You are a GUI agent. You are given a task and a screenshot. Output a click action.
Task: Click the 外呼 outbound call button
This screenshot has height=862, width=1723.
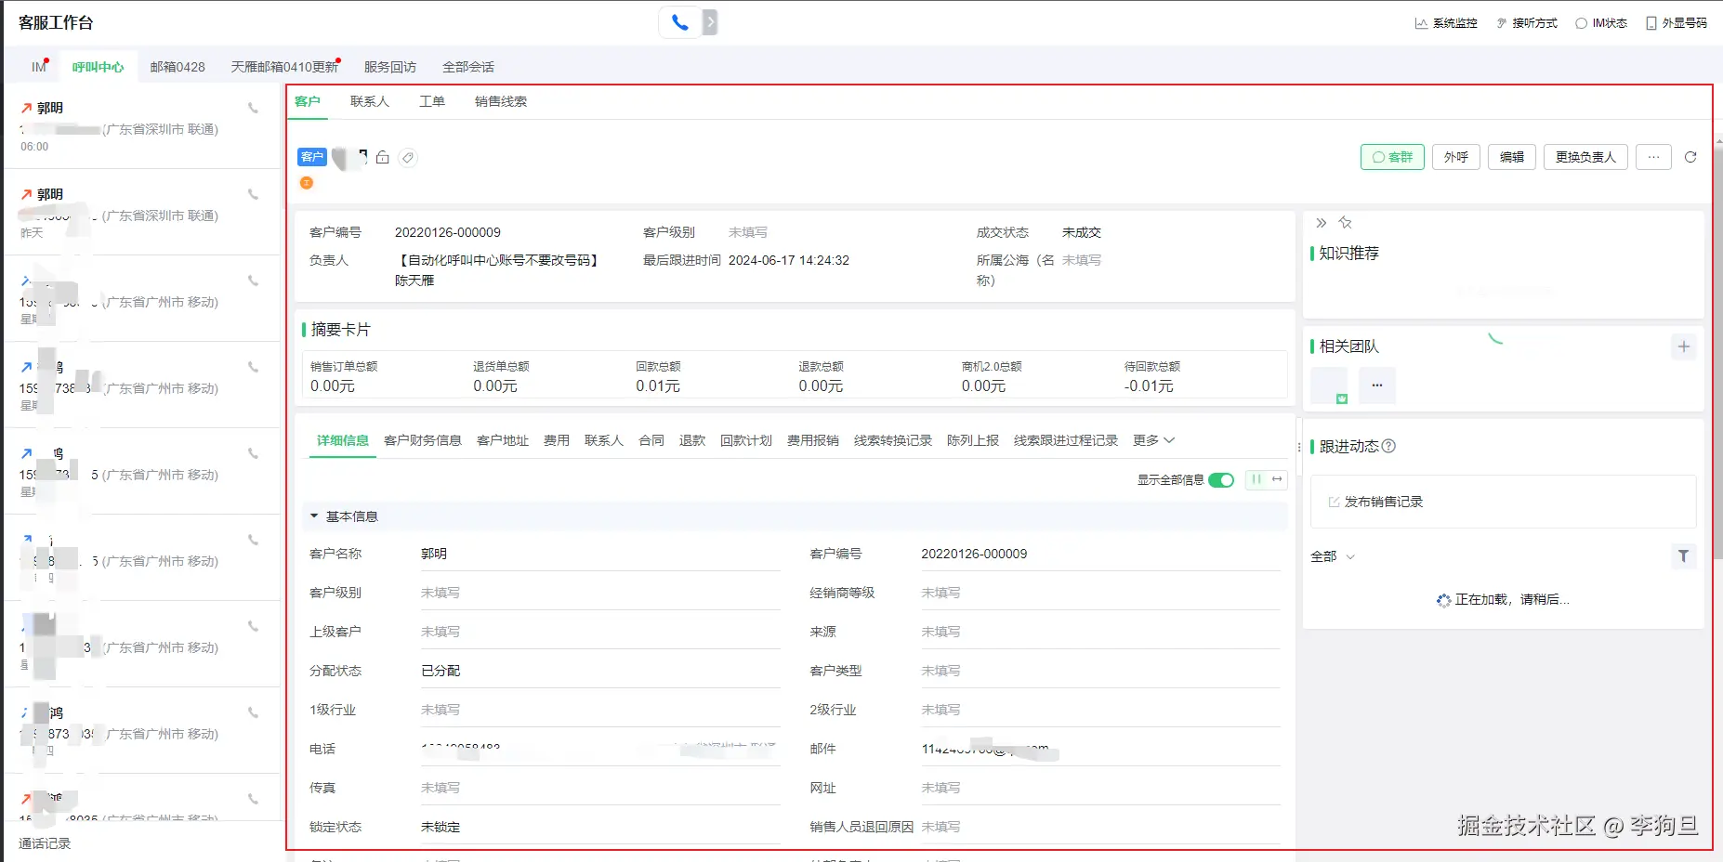[x=1456, y=157]
